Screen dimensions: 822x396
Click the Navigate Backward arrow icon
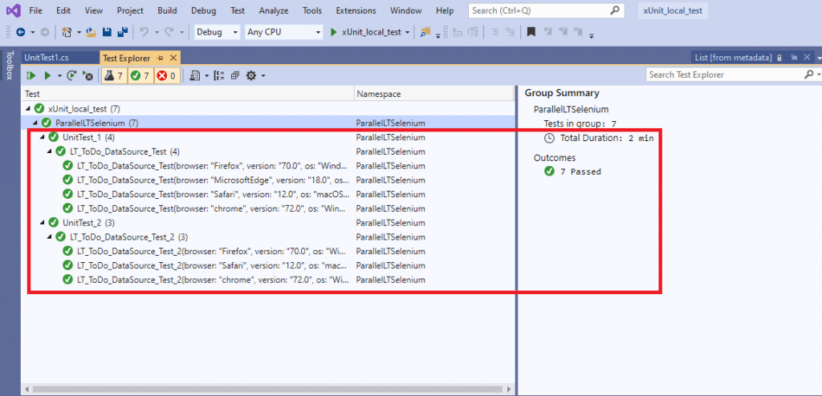click(20, 32)
